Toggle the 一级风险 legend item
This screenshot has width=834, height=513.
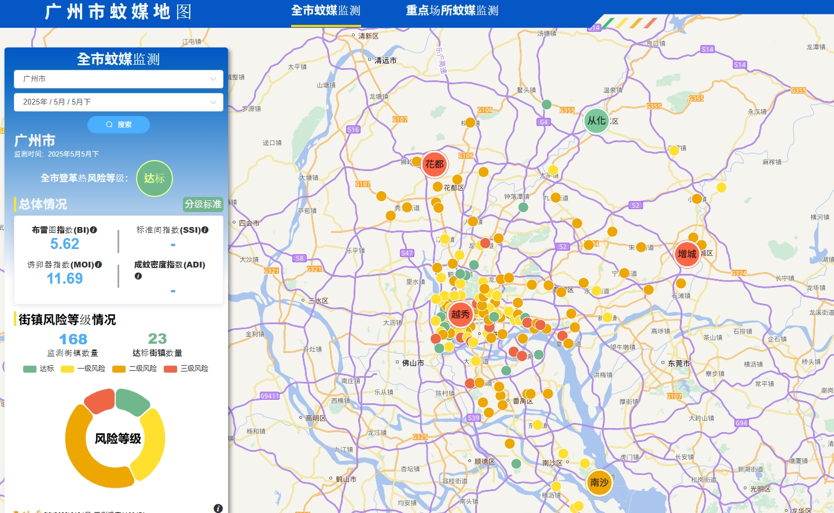83,369
